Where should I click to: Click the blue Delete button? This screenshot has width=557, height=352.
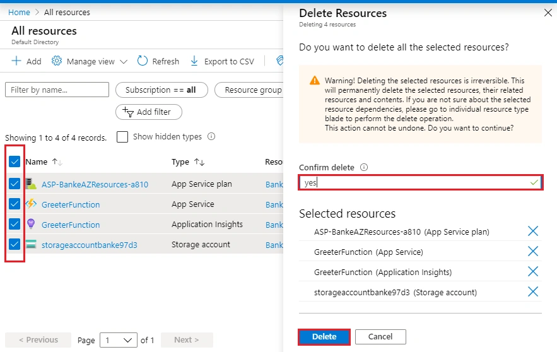pos(324,337)
